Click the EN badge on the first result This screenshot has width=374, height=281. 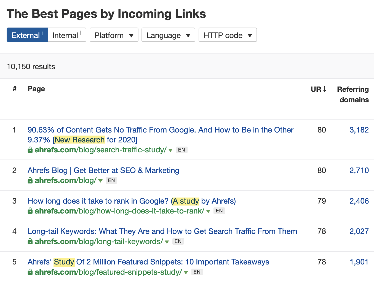click(x=181, y=150)
